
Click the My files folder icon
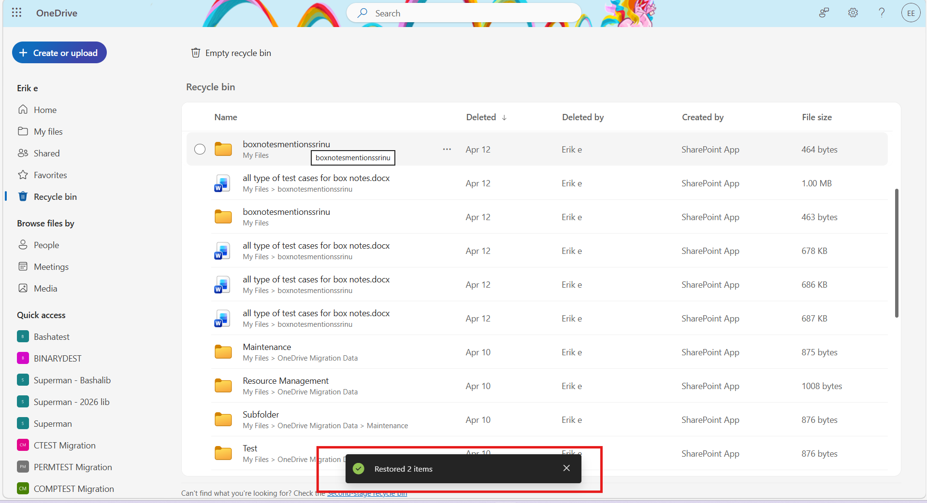[x=23, y=131]
